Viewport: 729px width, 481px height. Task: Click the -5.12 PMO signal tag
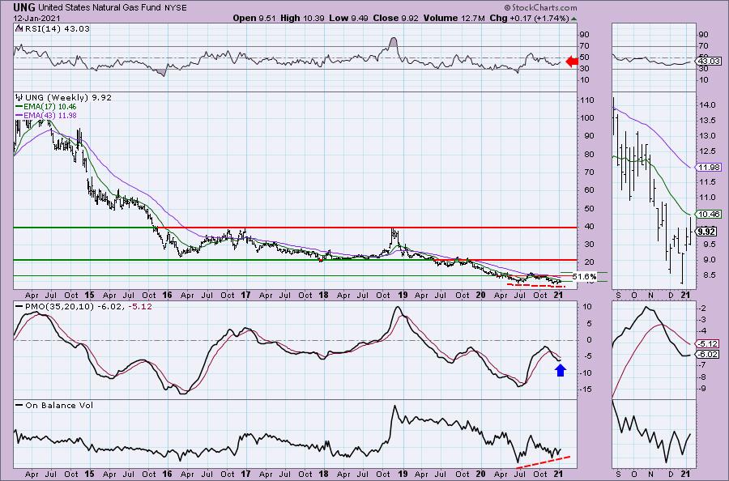coord(708,344)
